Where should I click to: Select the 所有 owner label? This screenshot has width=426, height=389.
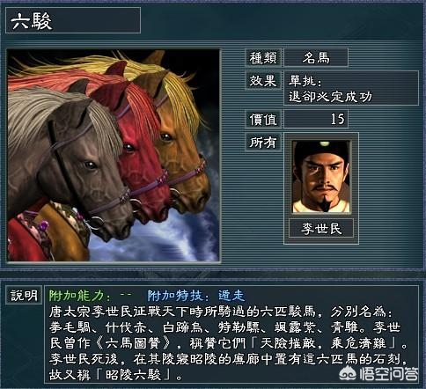tap(263, 142)
